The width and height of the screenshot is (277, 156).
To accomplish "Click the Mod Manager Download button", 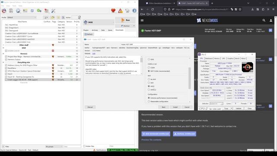I will pyautogui.click(x=156, y=134).
